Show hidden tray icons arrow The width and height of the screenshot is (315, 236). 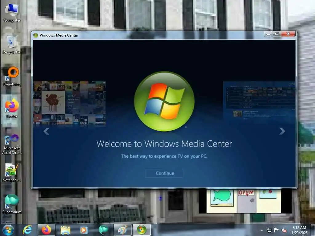click(x=261, y=230)
